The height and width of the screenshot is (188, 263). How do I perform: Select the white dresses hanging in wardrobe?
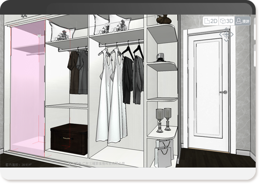[x=112, y=95]
